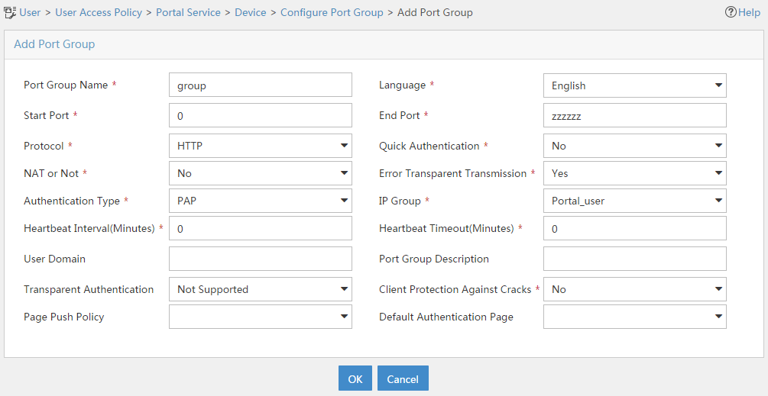Open the Language dropdown

pos(635,85)
